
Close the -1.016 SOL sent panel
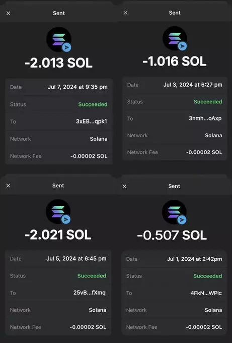click(125, 13)
